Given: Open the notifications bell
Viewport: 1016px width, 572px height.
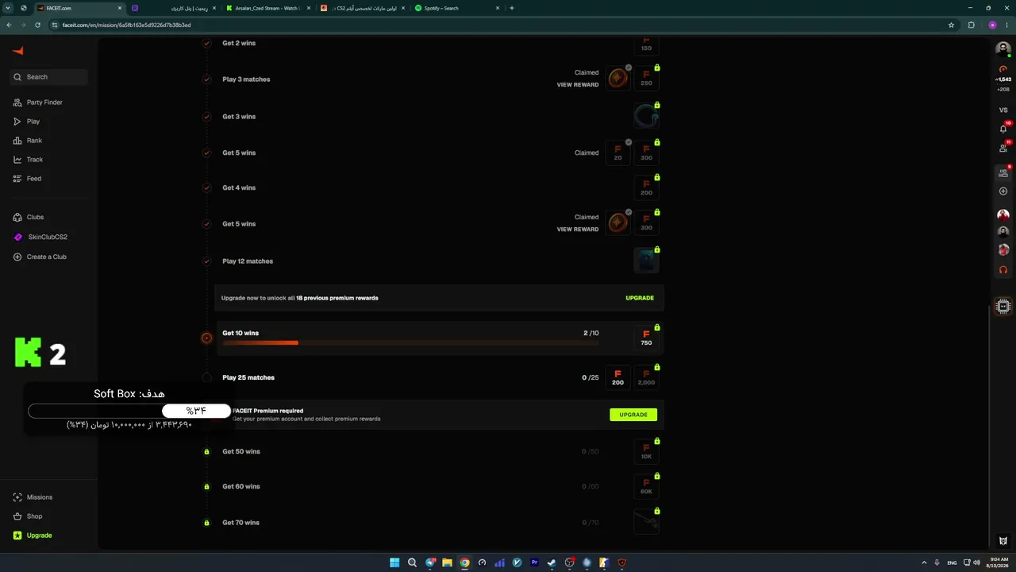Looking at the screenshot, I should 1003,128.
